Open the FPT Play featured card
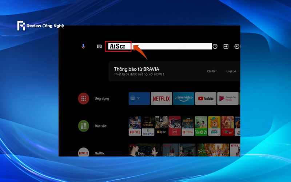Image resolution: width=291 pixels, height=182 pixels. (x=188, y=126)
